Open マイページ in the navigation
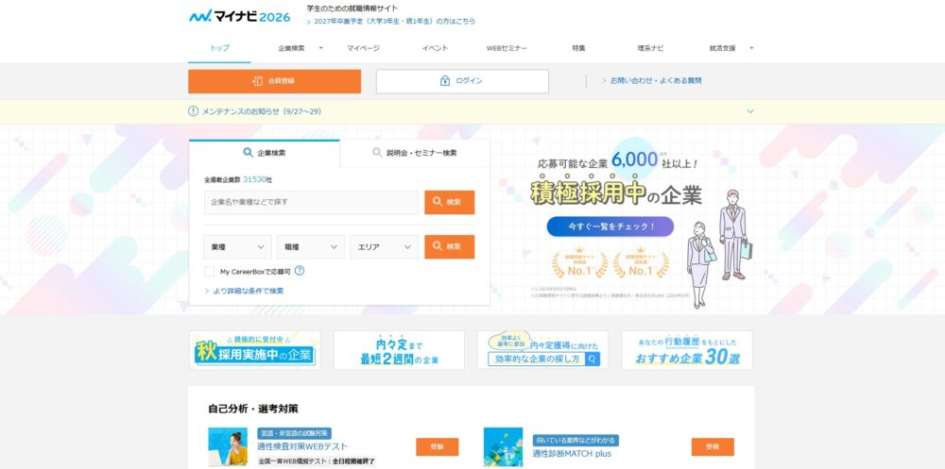Viewport: 945px width, 469px height. pyautogui.click(x=363, y=48)
